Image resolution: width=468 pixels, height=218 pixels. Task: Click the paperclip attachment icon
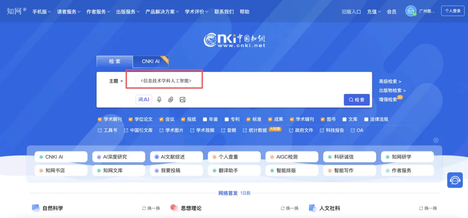tap(170, 99)
